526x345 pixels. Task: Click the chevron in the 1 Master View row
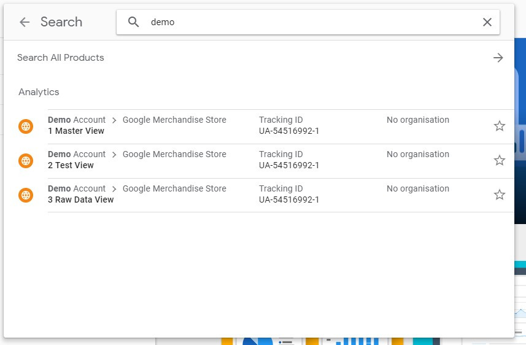(x=114, y=120)
